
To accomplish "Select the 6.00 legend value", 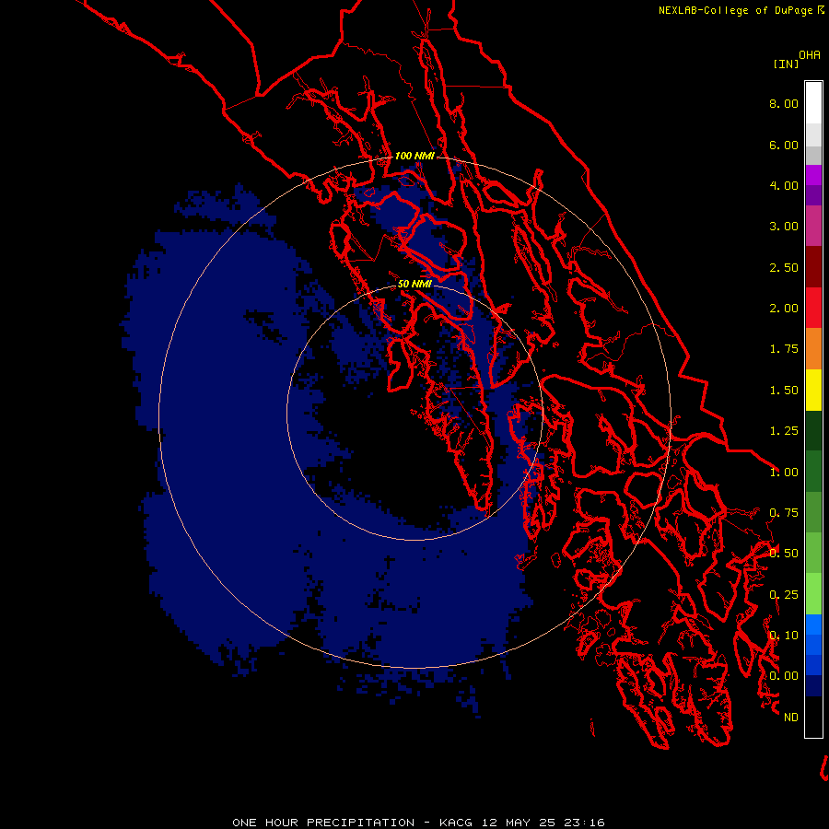I will (x=784, y=145).
